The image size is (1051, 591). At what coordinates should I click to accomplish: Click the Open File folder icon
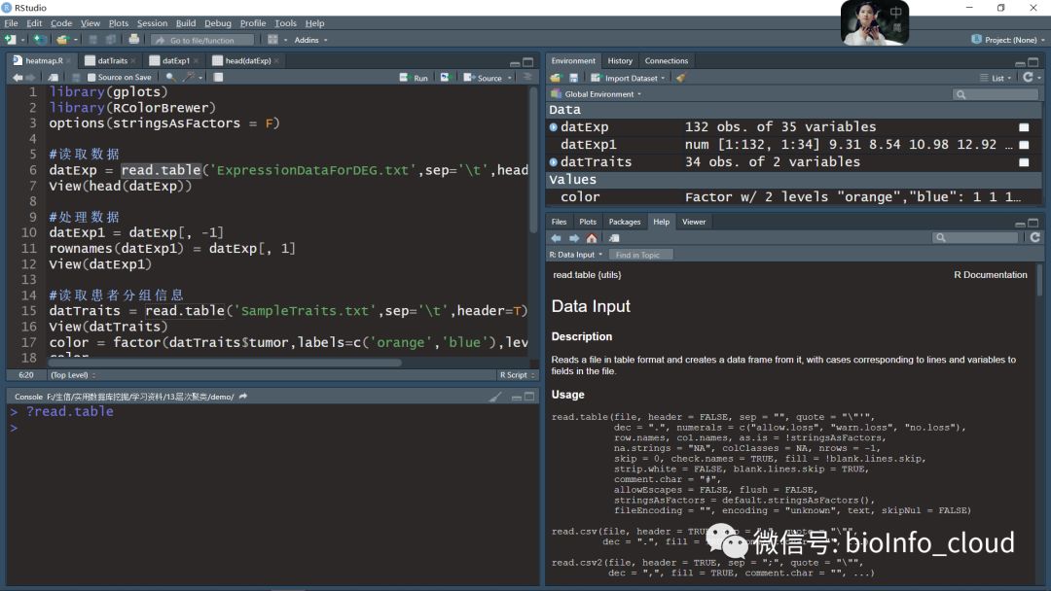[x=62, y=40]
